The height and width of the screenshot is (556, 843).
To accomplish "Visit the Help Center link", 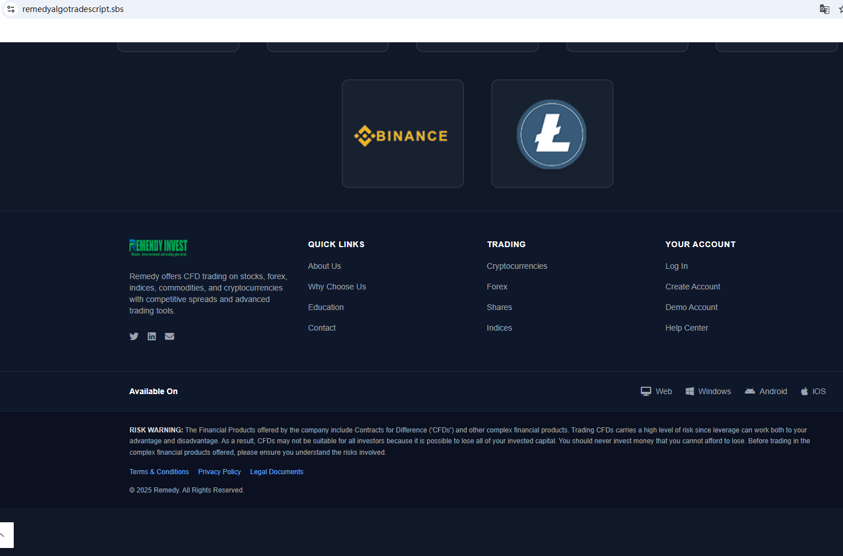I will coord(687,328).
